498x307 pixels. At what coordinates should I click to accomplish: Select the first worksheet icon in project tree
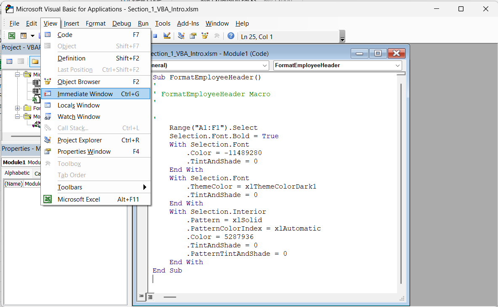36,83
